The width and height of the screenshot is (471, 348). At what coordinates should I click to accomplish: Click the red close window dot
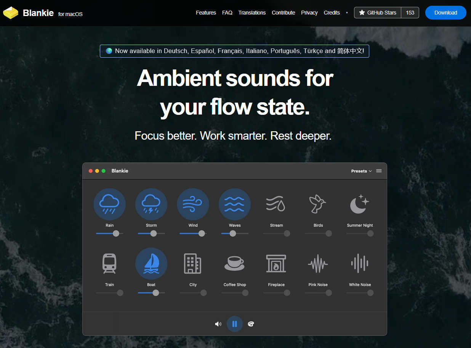click(x=91, y=171)
